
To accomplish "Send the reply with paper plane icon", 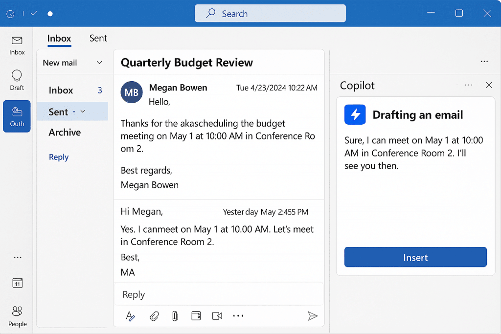I will pos(313,316).
